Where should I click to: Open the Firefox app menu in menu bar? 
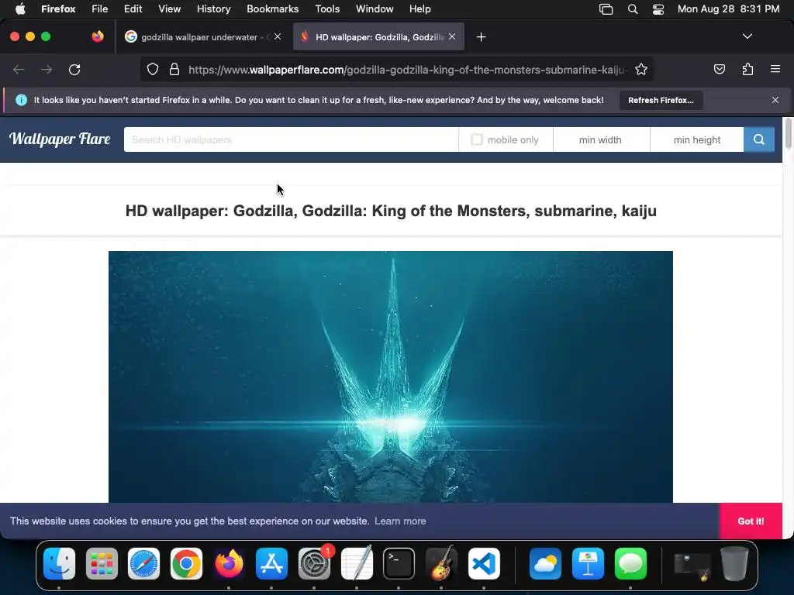pos(58,9)
